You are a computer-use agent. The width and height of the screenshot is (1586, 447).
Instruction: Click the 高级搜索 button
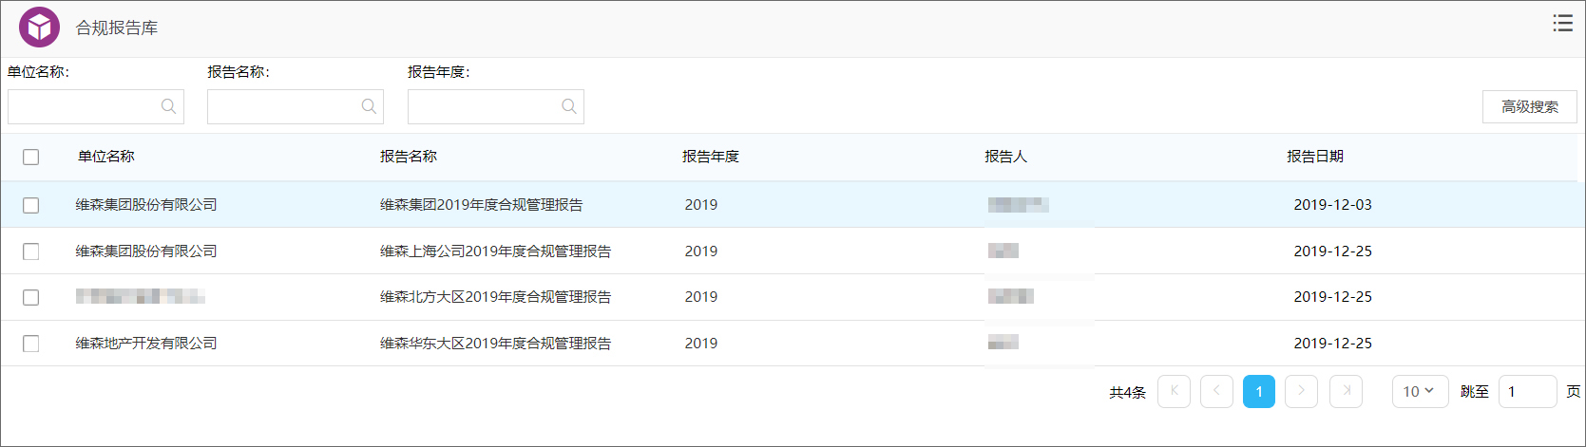point(1529,107)
